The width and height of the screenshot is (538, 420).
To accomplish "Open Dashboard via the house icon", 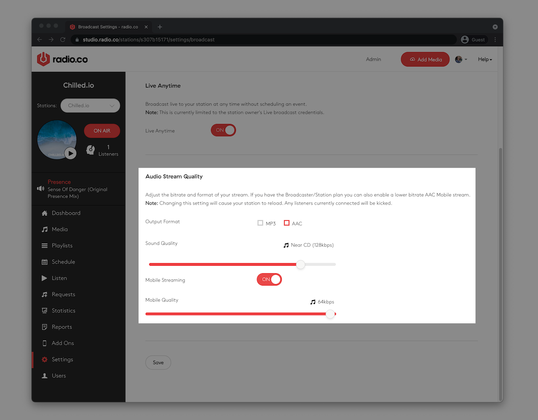I will 45,213.
